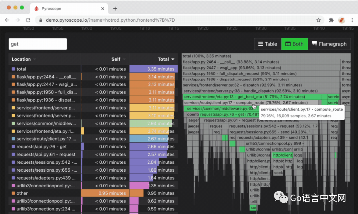Reload the page with the refresh icon
The width and height of the screenshot is (358, 214).
(x=28, y=20)
